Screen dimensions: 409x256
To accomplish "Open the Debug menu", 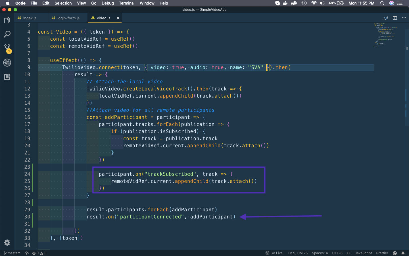I will [x=108, y=3].
